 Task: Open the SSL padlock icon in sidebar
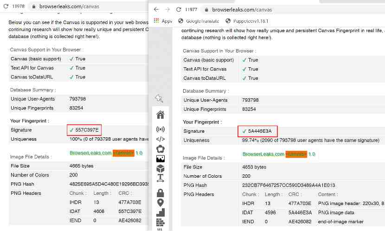(160, 193)
